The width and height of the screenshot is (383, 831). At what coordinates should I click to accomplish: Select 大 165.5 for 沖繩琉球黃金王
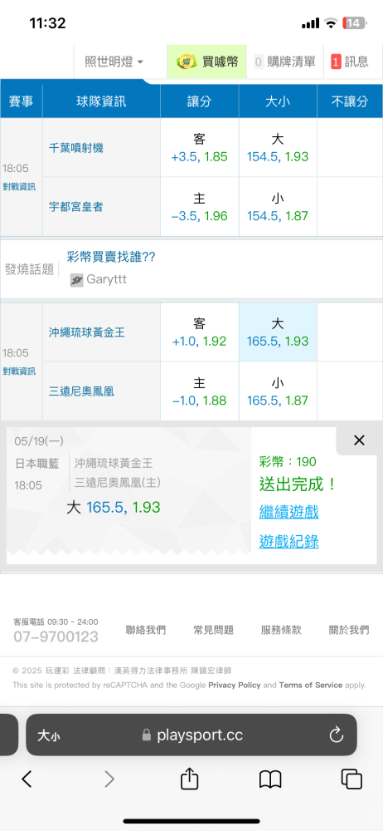pos(278,332)
